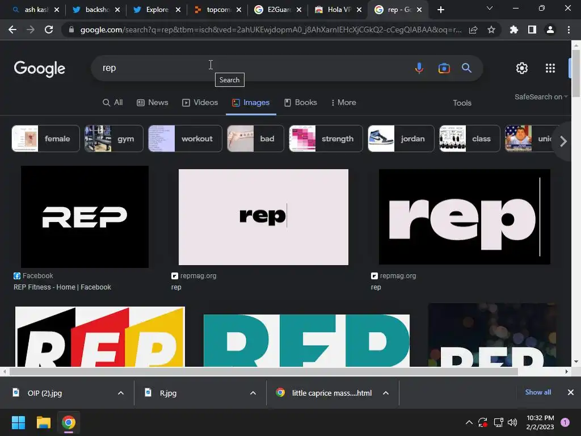Viewport: 581px width, 436px height.
Task: Filter images by the workout chip
Action: (185, 139)
